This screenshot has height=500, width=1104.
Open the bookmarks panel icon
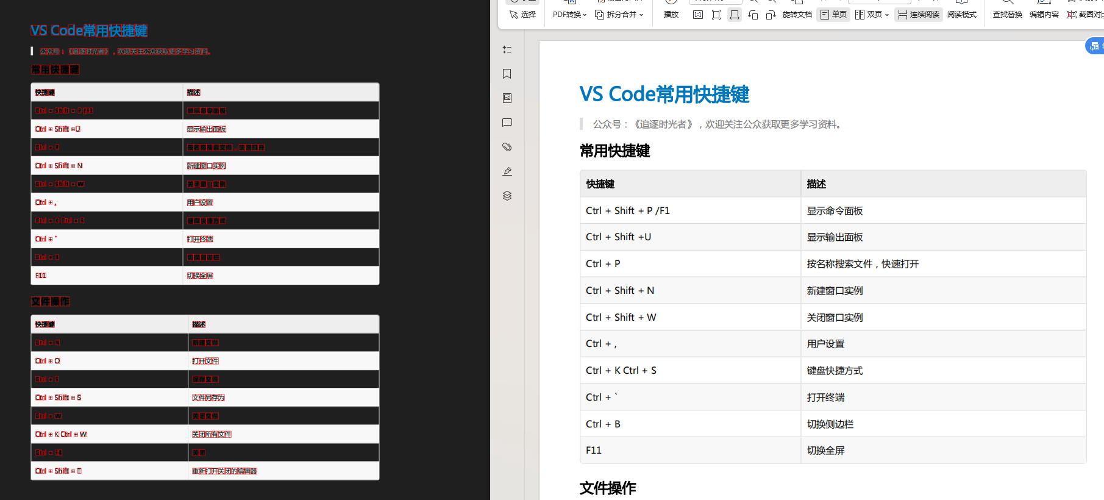pos(507,74)
